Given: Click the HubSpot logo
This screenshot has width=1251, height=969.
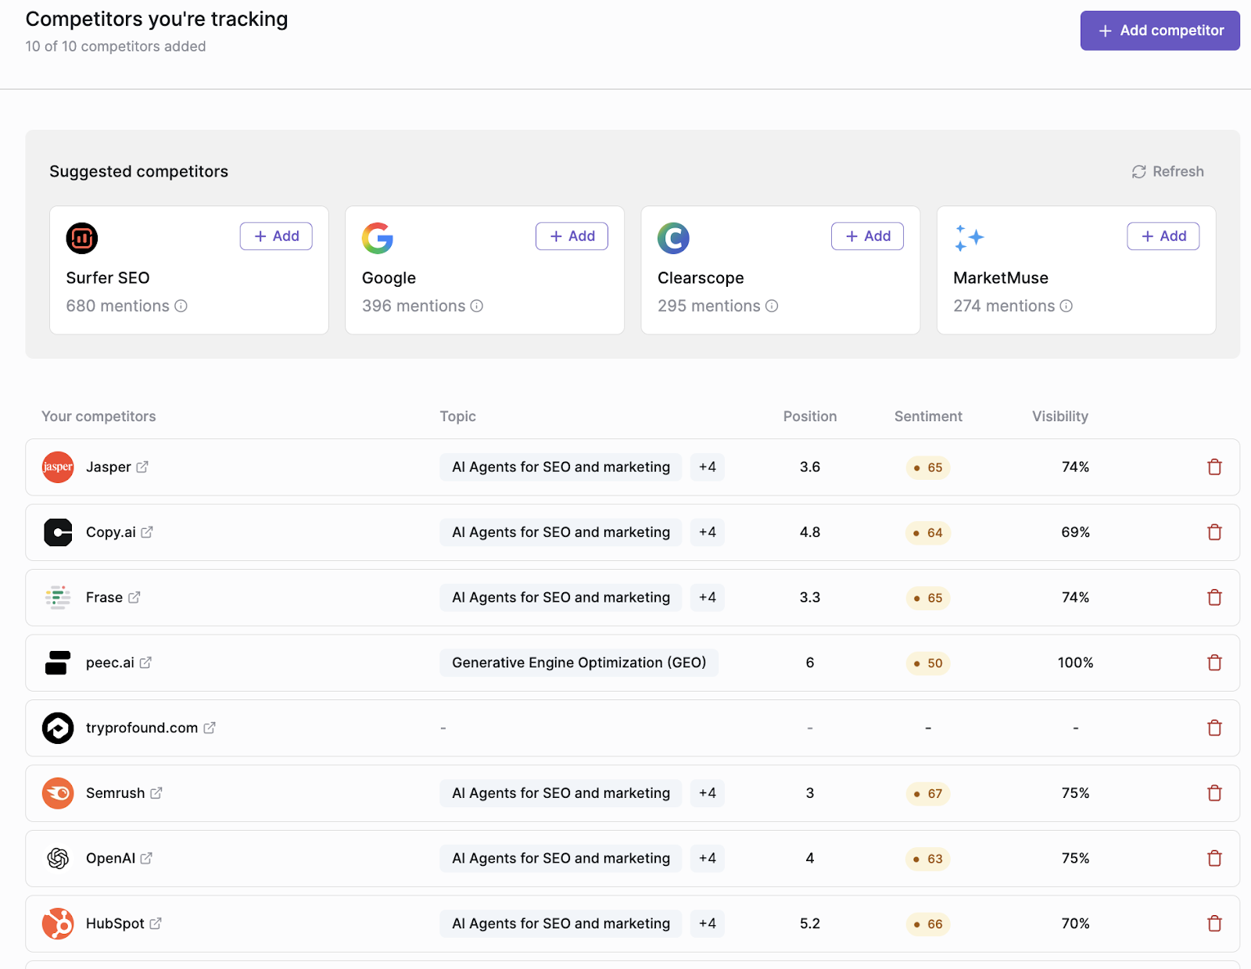Looking at the screenshot, I should click(58, 924).
